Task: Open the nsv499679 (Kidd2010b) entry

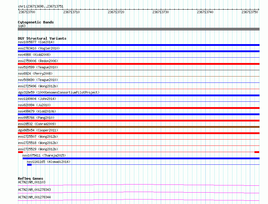Action: tap(37, 111)
